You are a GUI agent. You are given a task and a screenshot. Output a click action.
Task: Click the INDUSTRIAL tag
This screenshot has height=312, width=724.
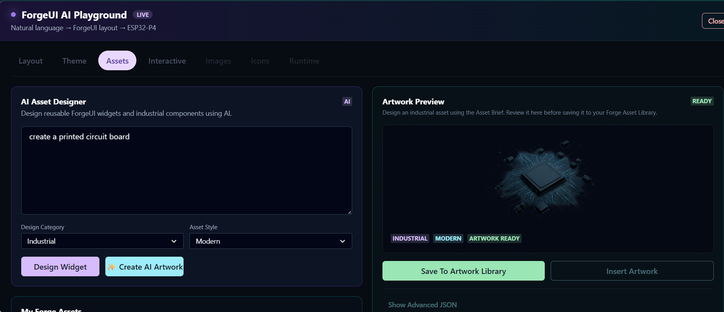410,239
